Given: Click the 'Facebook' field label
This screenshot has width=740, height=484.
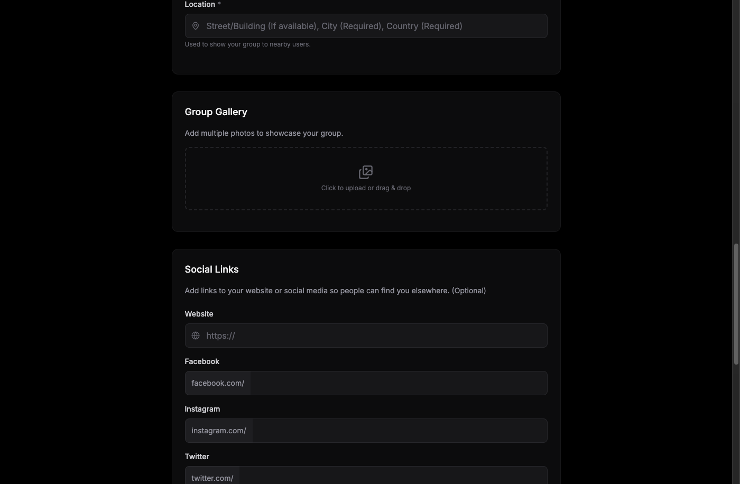Looking at the screenshot, I should (x=202, y=361).
